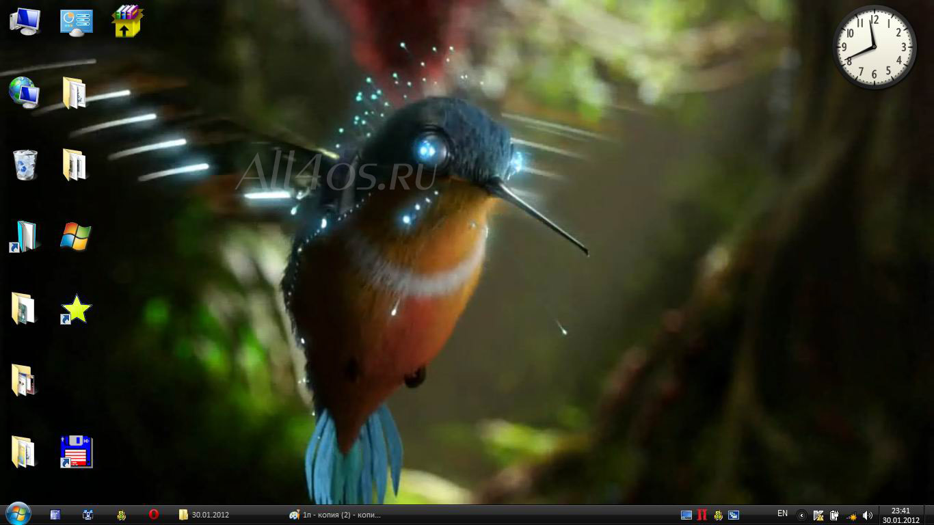Switch to the 30.01.2012 folder window
Image resolution: width=934 pixels, height=525 pixels.
pos(204,515)
